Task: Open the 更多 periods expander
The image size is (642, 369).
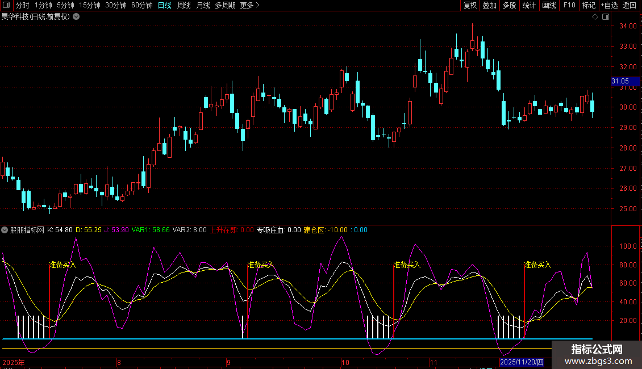Action: (249, 5)
